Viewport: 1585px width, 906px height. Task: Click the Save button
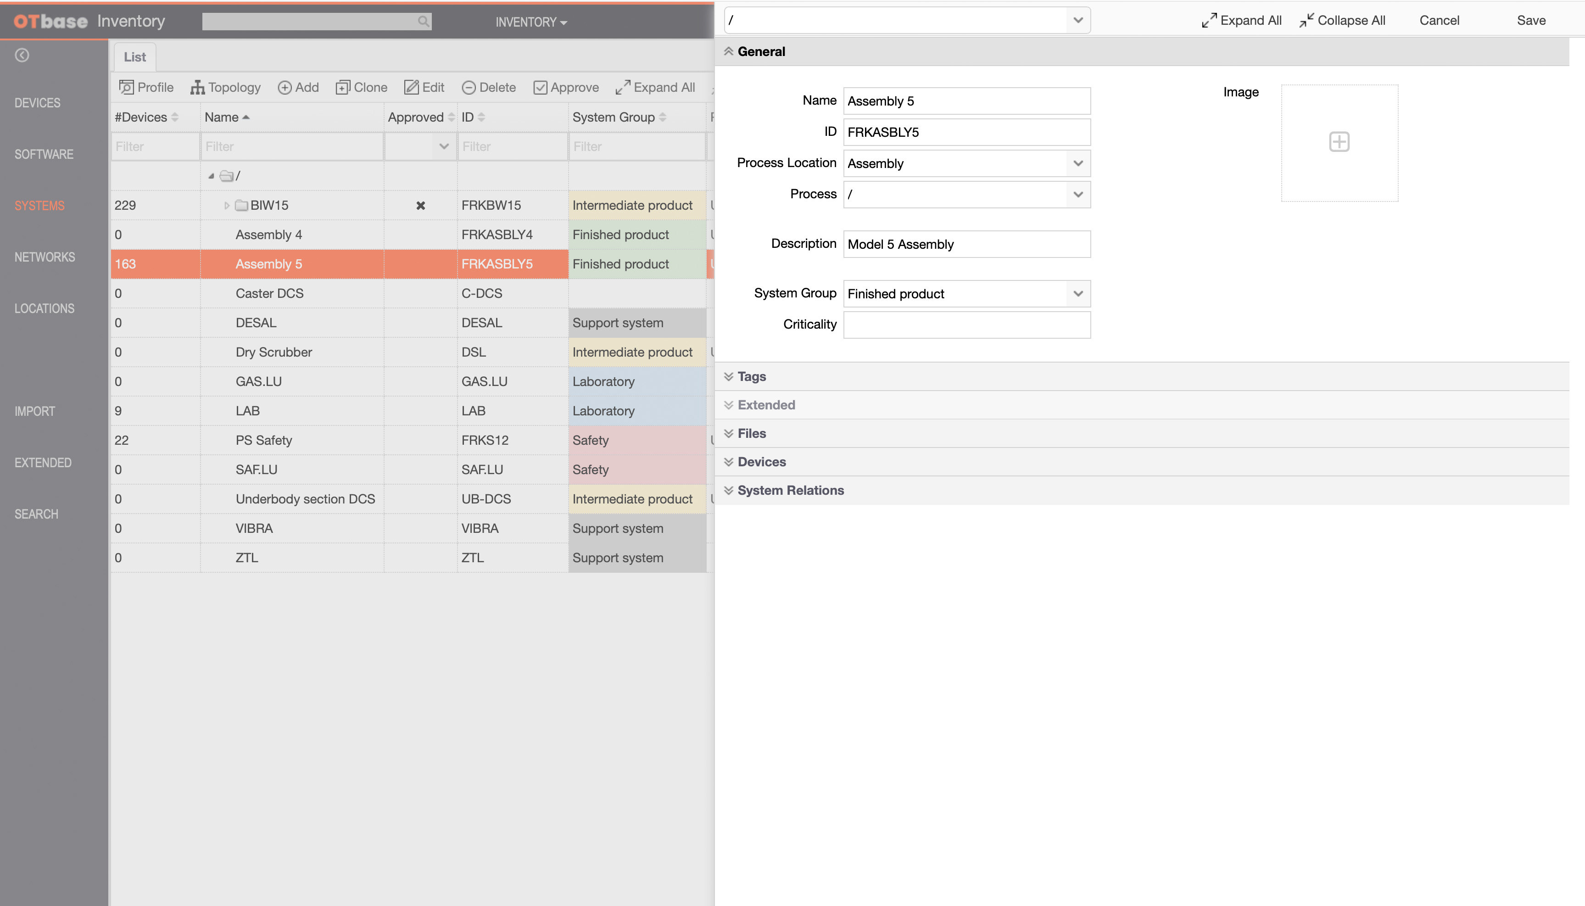pyautogui.click(x=1531, y=21)
